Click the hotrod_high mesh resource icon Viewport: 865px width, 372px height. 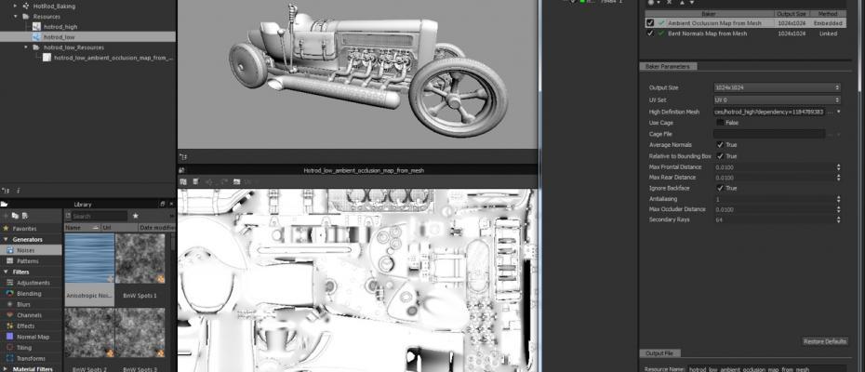[36, 26]
